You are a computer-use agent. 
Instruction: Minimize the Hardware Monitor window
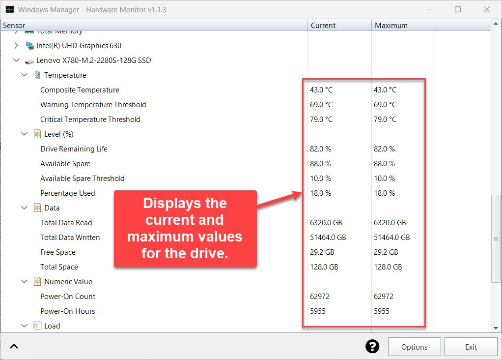(x=429, y=9)
